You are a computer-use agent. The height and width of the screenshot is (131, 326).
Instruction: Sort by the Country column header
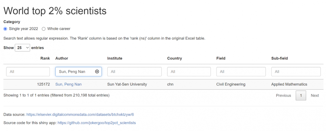point(174,58)
